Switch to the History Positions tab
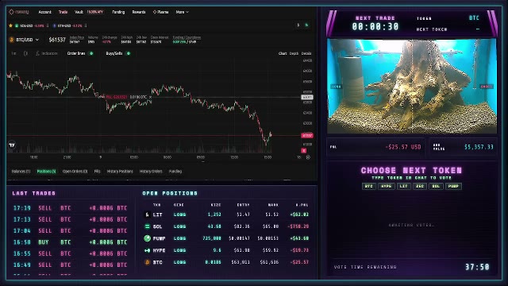This screenshot has height=286, width=508. [120, 172]
